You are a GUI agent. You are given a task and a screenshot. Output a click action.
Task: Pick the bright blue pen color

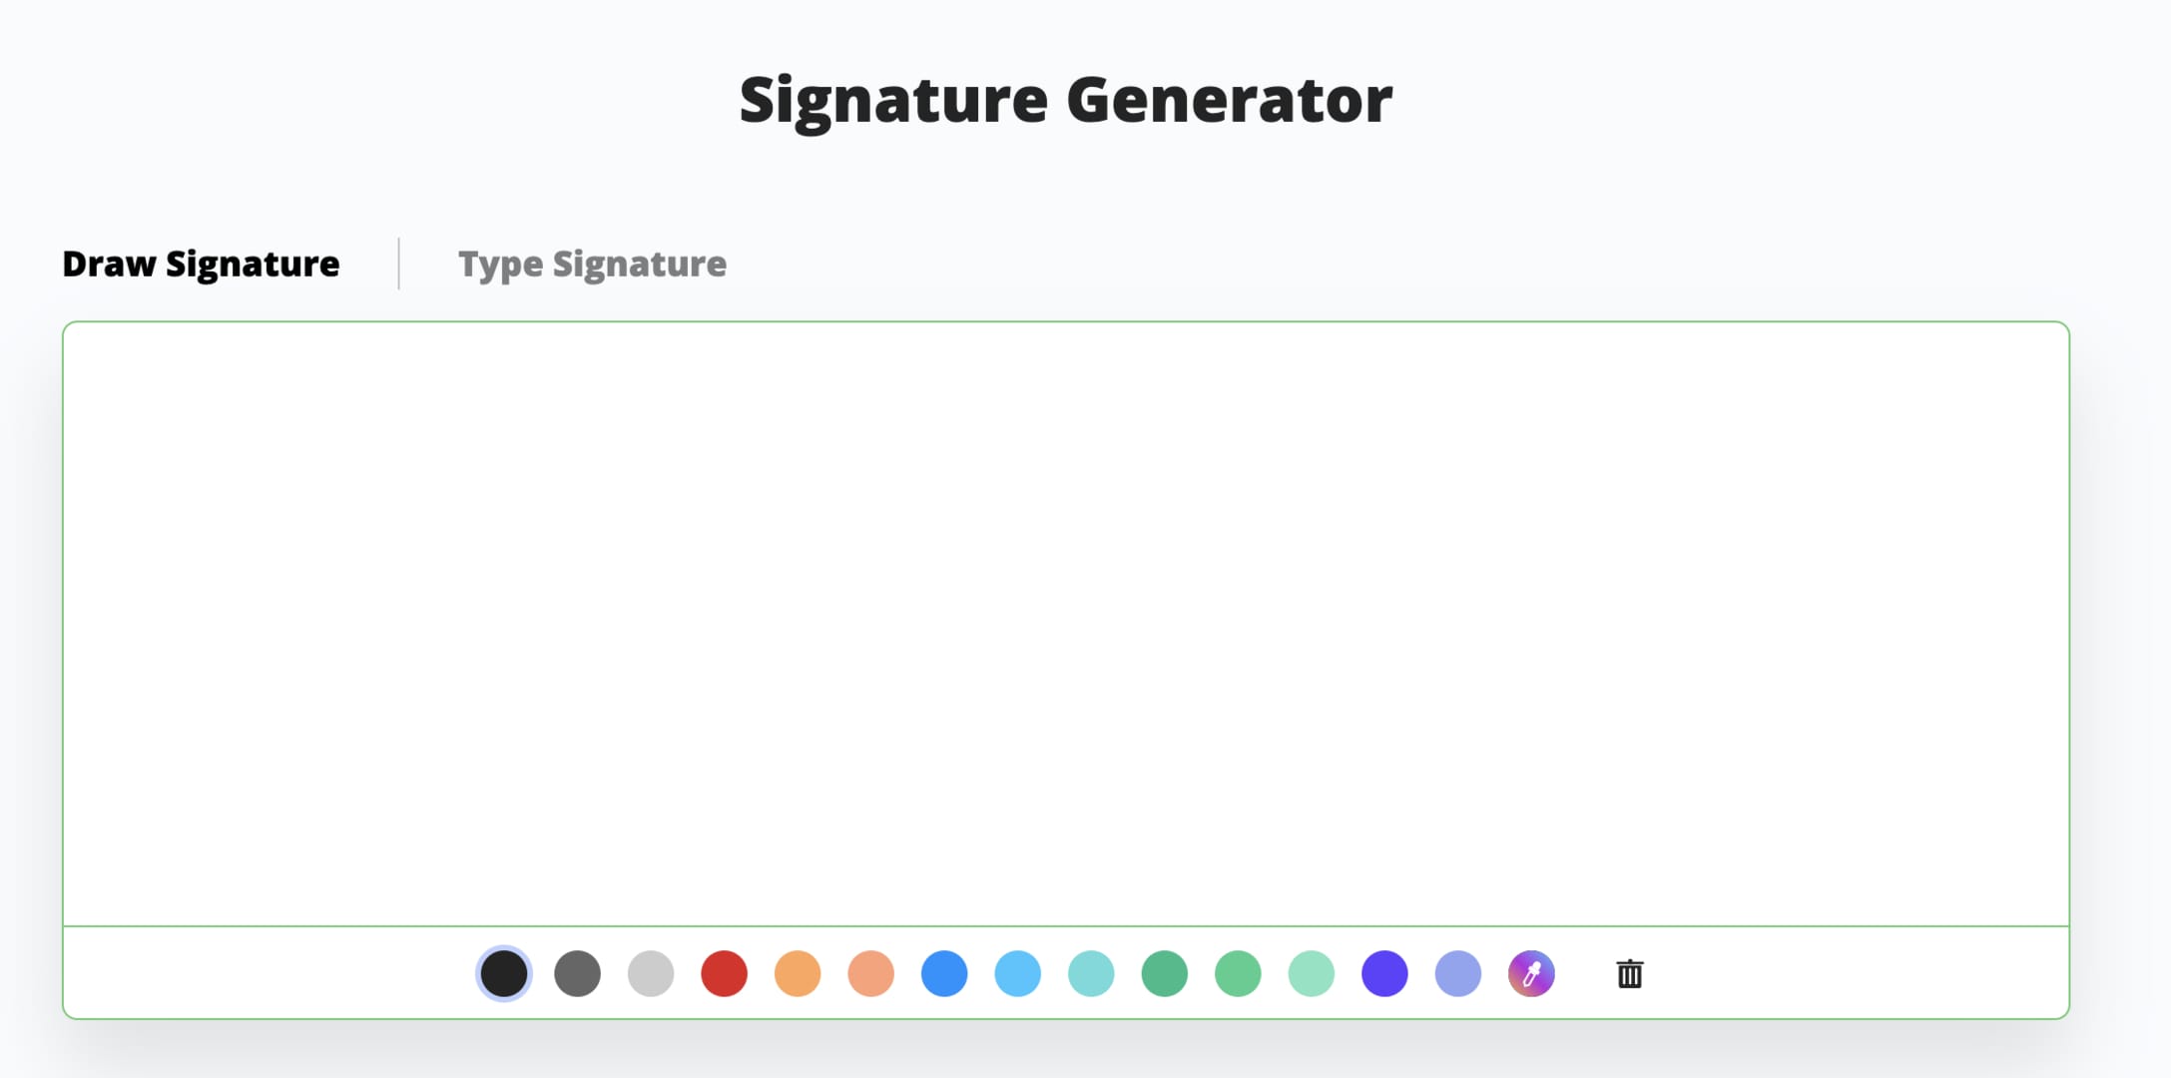(944, 973)
